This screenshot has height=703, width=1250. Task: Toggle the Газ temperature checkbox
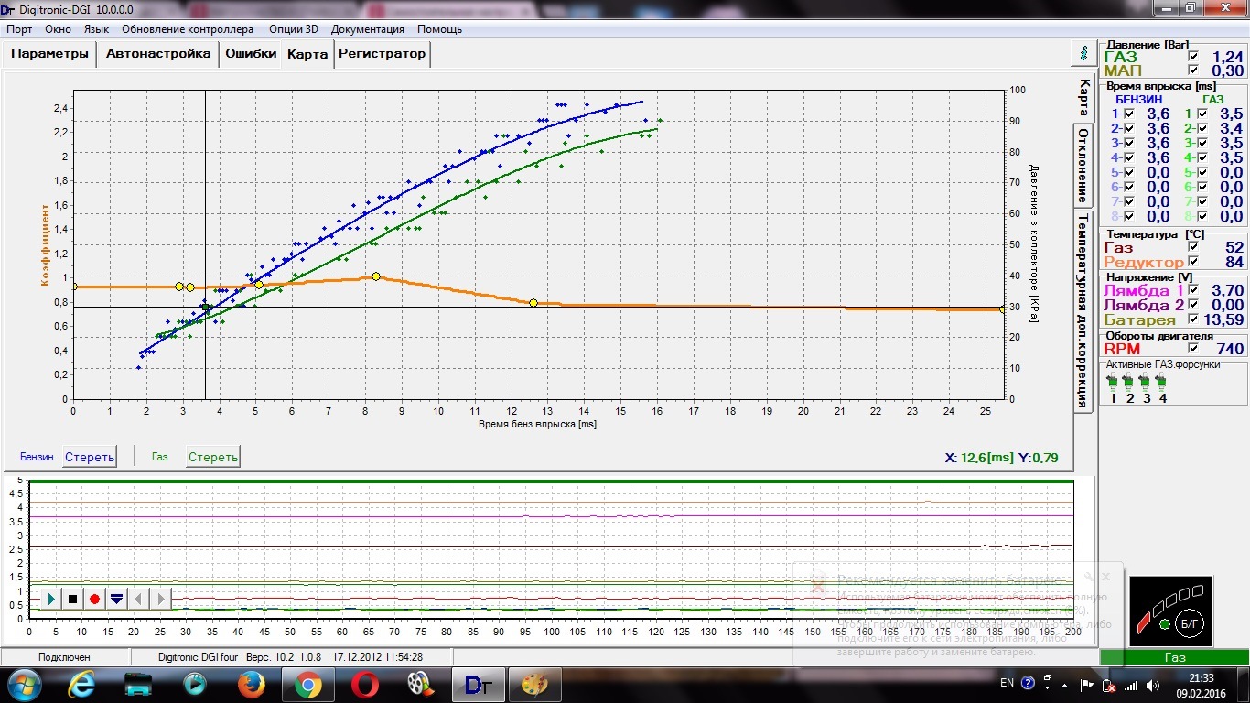[1192, 247]
